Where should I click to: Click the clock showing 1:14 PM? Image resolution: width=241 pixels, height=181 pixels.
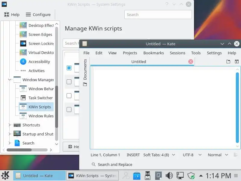[218, 176]
